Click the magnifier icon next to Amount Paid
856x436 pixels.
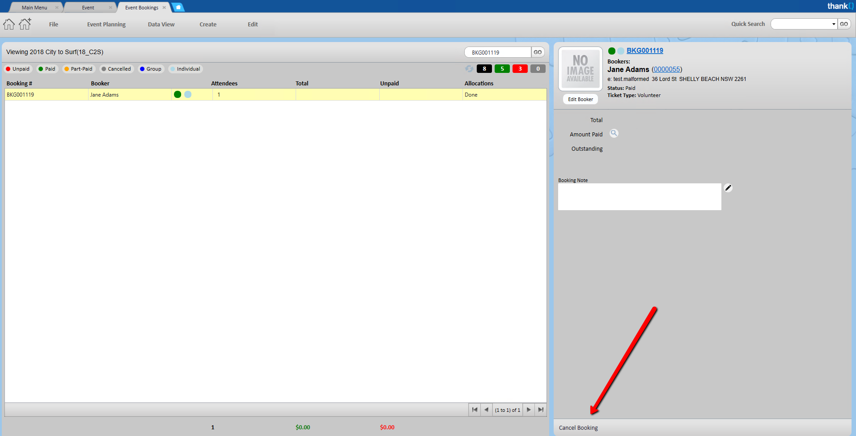click(x=614, y=133)
